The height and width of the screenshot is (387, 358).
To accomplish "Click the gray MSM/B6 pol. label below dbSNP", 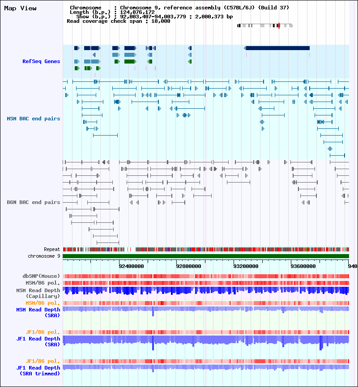I will (x=43, y=283).
